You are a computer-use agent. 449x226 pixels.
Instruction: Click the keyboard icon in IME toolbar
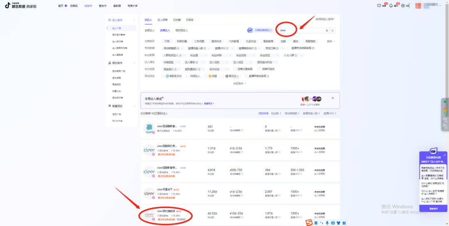[333, 223]
